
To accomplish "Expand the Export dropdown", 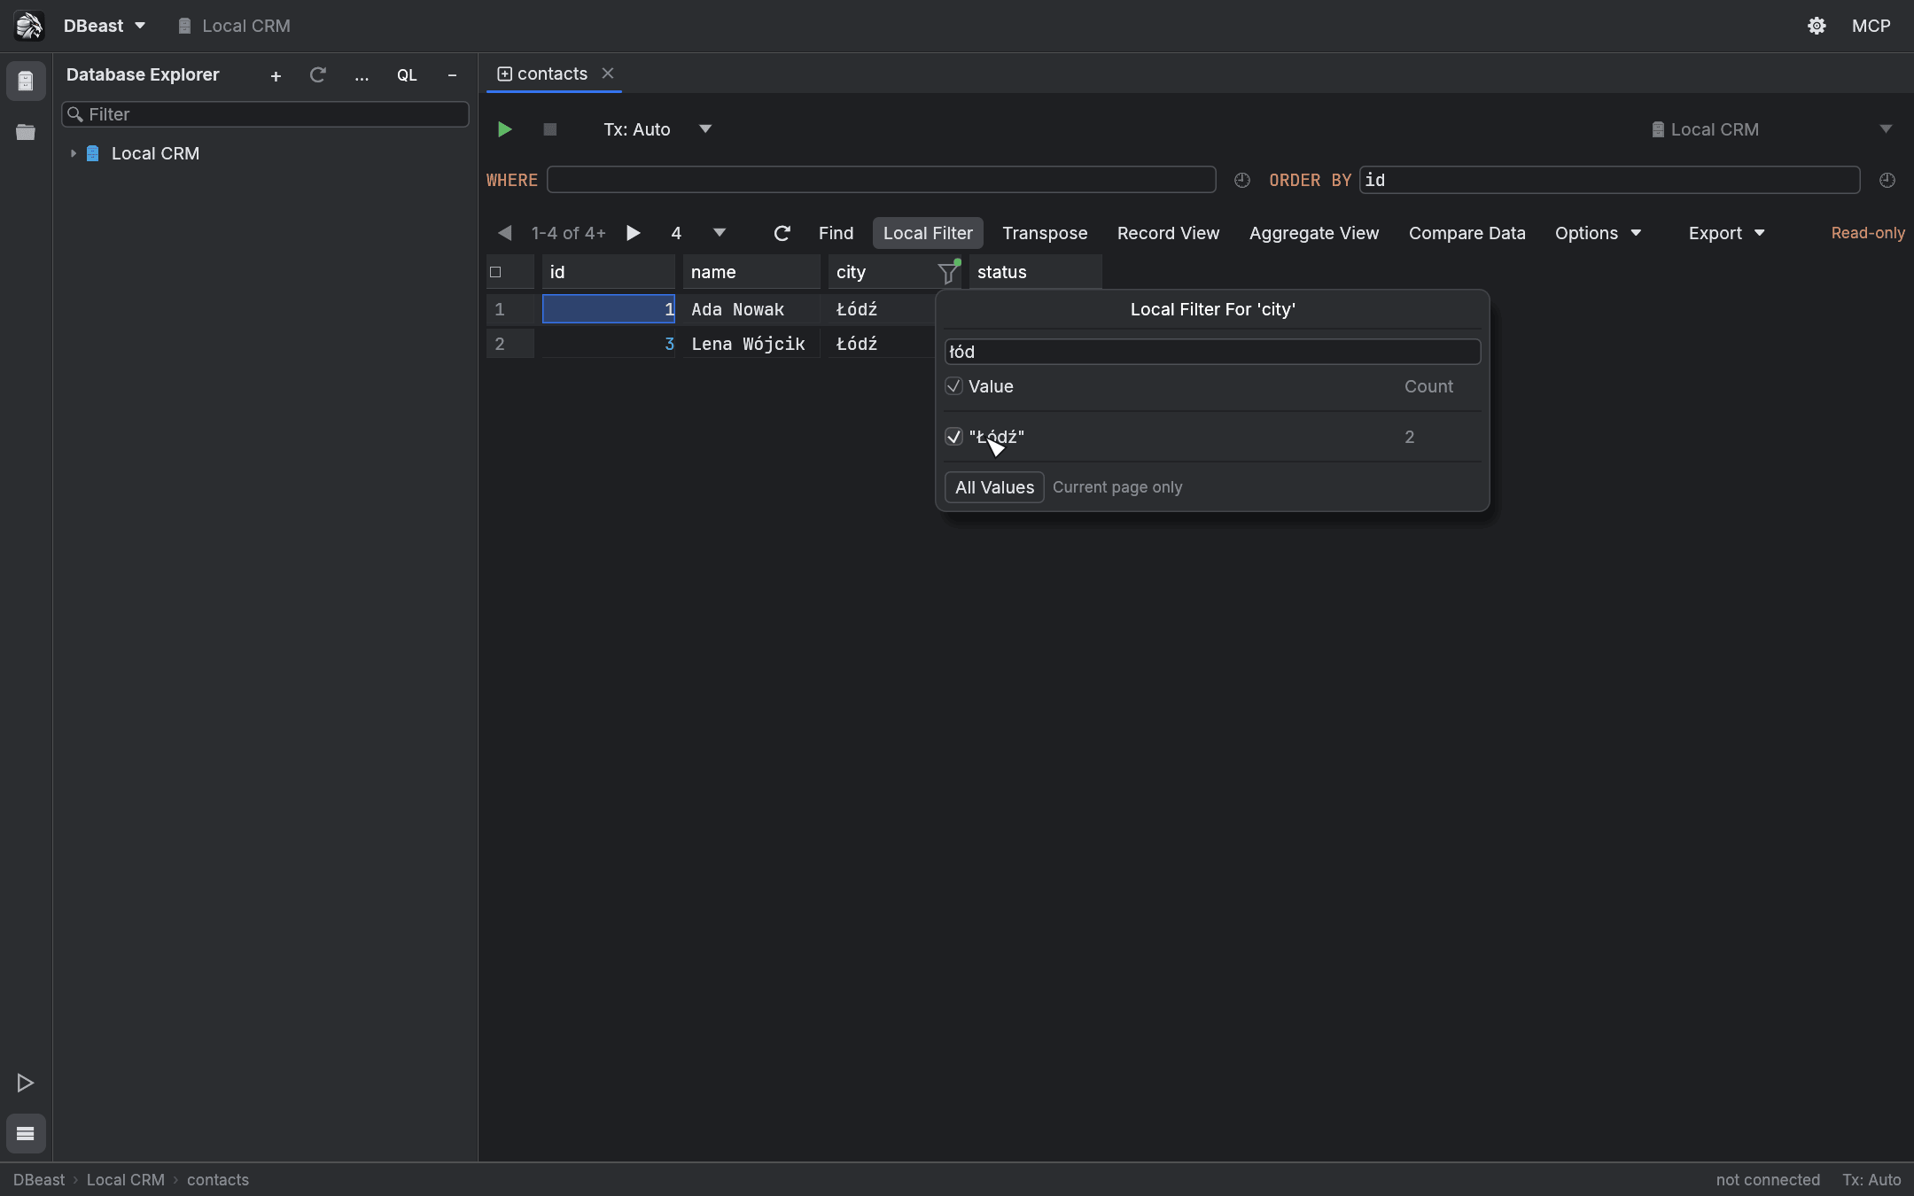I will coord(1726,233).
